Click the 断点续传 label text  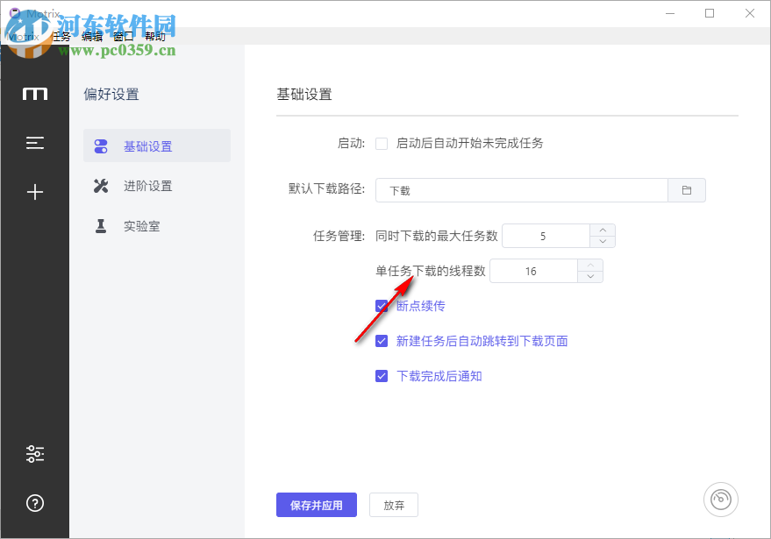[x=420, y=306]
